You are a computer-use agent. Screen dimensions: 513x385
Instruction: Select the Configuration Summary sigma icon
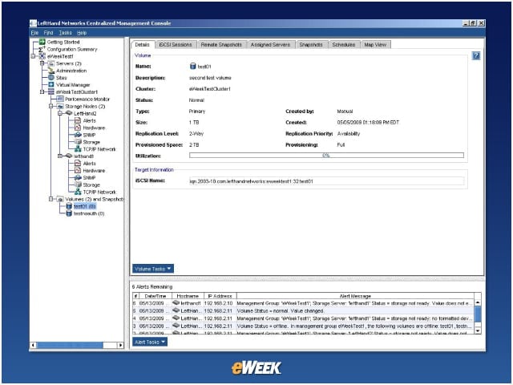(x=42, y=49)
